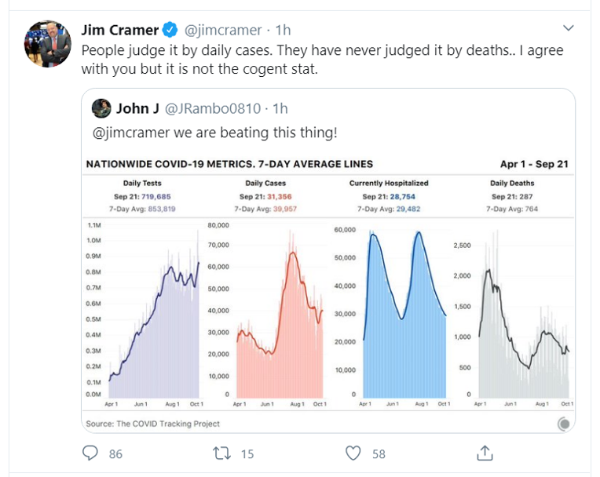Click the Daily Cases red chart
Image resolution: width=600 pixels, height=477 pixels.
click(x=280, y=314)
